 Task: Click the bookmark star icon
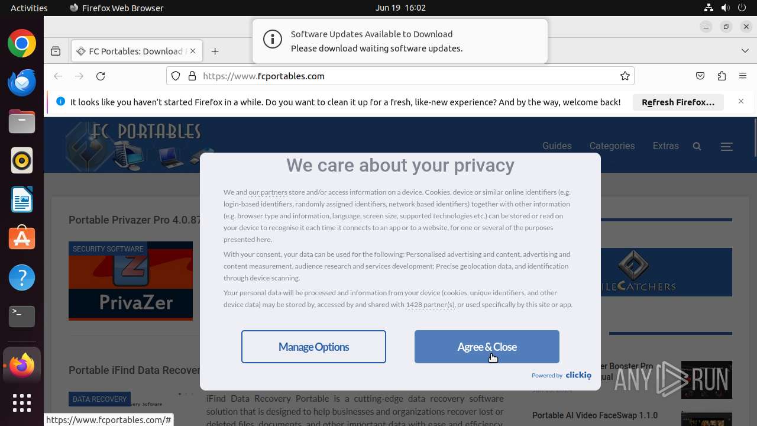tap(625, 76)
